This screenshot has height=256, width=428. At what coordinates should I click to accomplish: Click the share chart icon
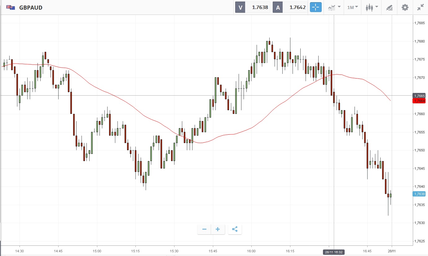pyautogui.click(x=235, y=229)
